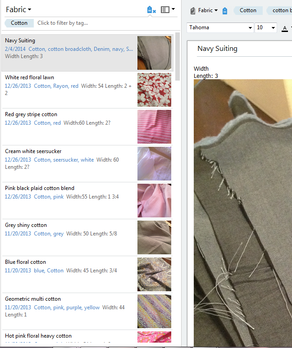Click the large navy fabric photo in note
Image resolution: width=292 pixels, height=348 pixels.
(x=243, y=212)
